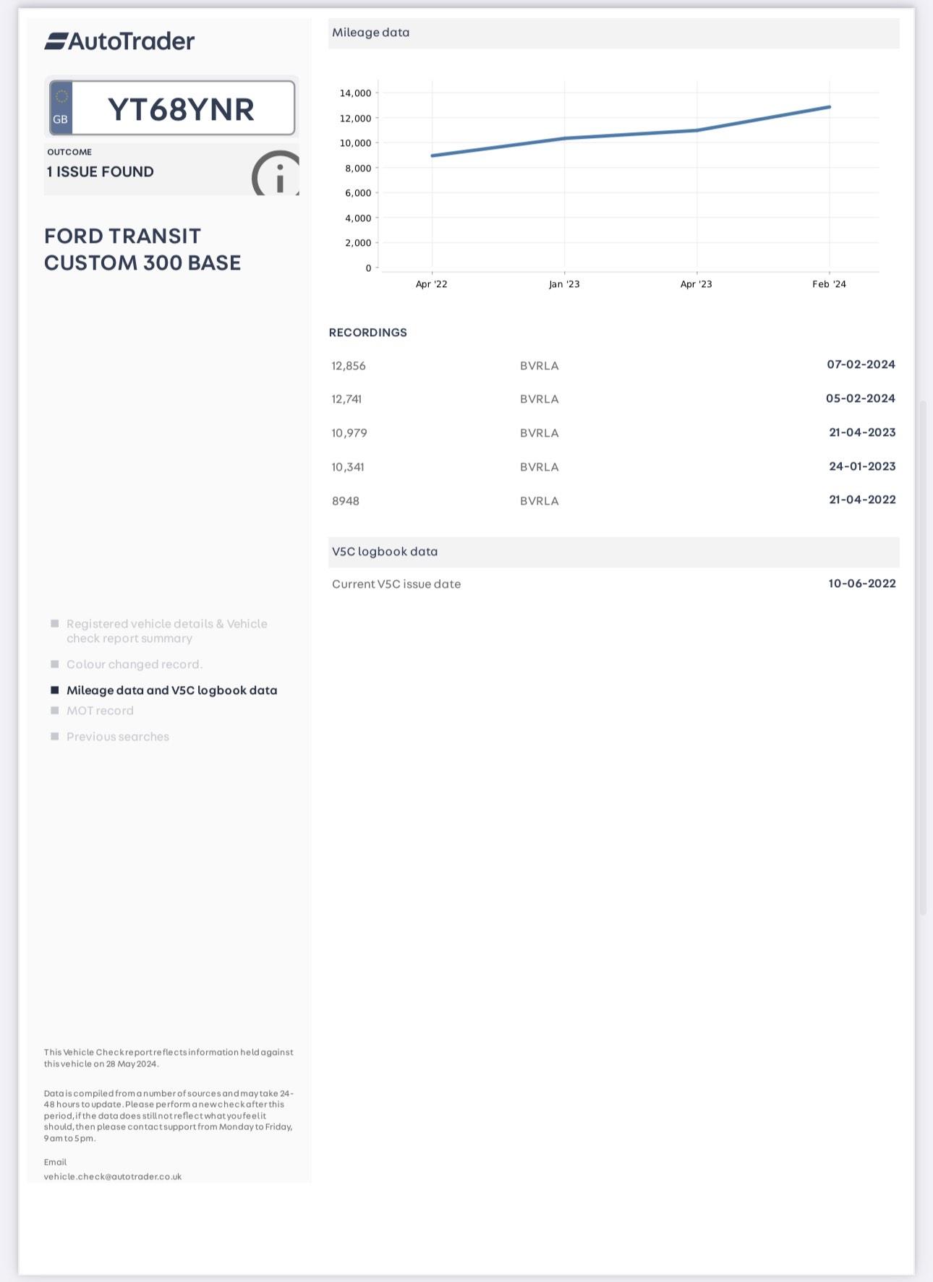Jump to the MOT record section
Viewport: 933px width, 1282px height.
point(100,711)
